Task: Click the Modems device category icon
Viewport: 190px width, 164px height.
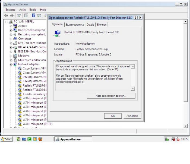Action: tap(15, 56)
